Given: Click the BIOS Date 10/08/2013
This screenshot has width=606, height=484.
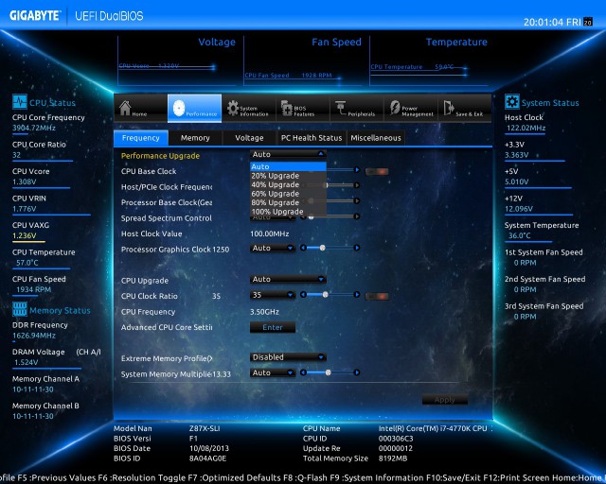Looking at the screenshot, I should (209, 448).
